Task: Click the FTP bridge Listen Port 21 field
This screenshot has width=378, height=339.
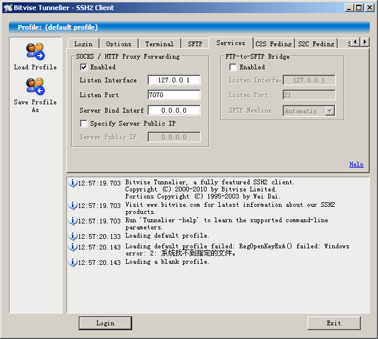Action: (x=309, y=95)
